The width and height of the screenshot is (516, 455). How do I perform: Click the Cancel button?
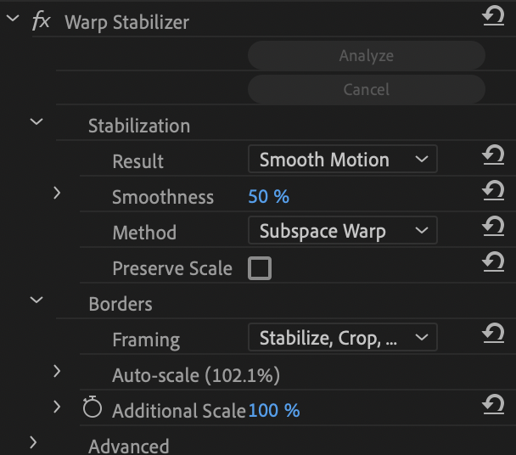[x=367, y=89]
